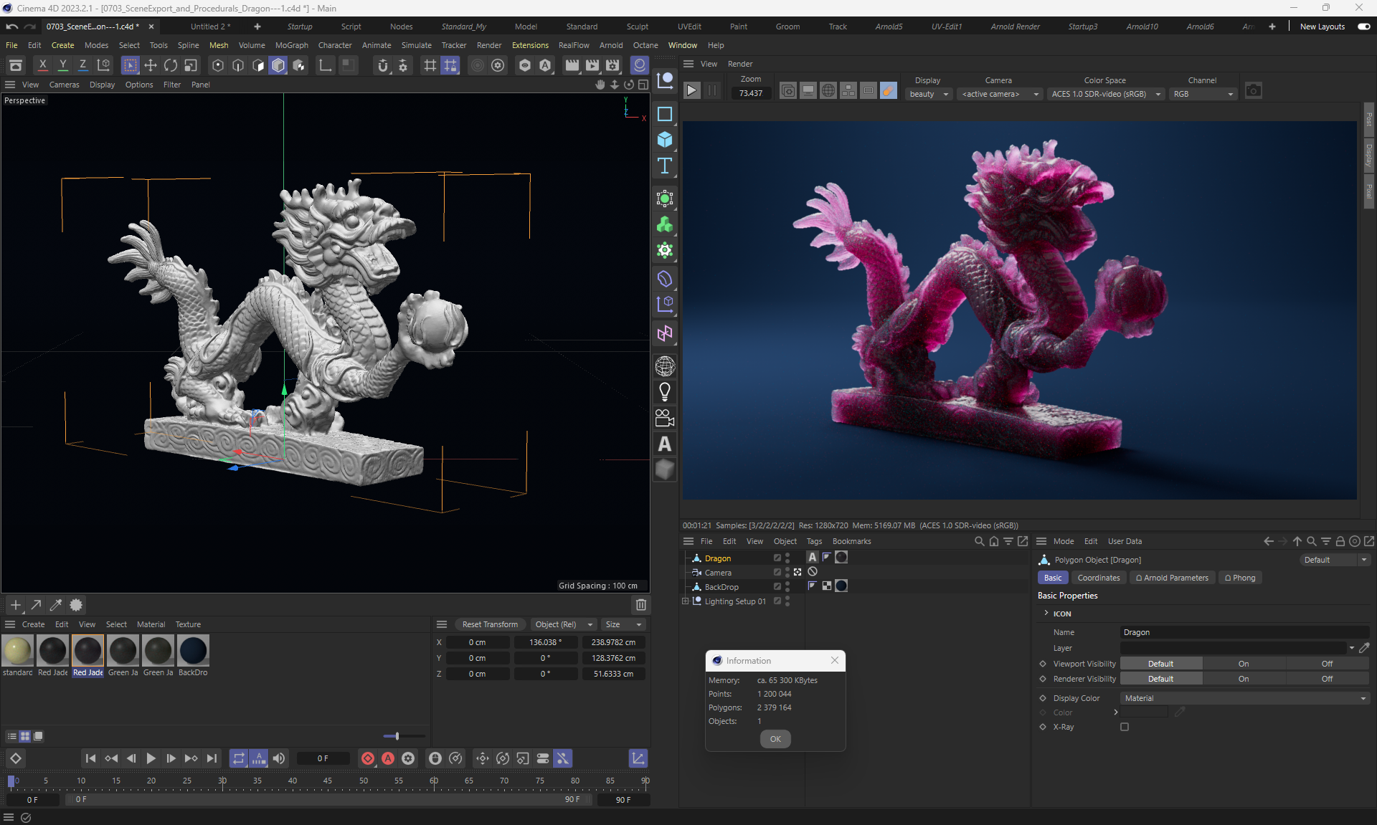
Task: Click the Reset Transform button
Action: click(x=490, y=624)
